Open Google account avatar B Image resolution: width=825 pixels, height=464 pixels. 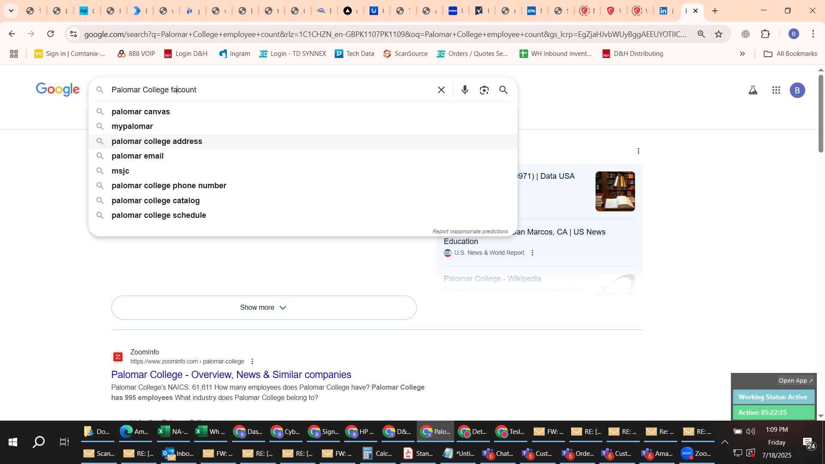point(797,90)
